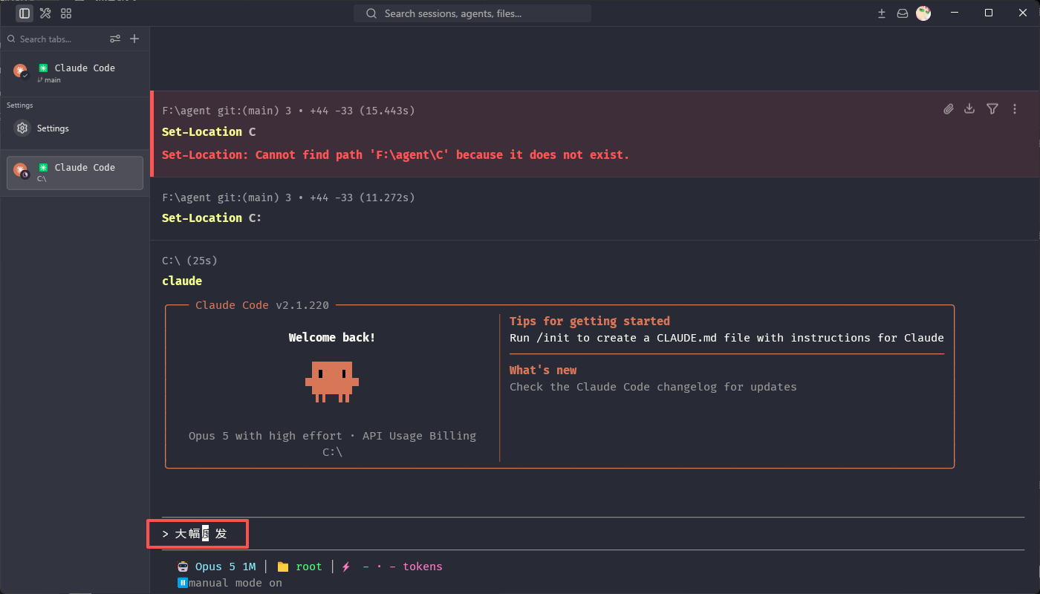This screenshot has height=594, width=1040.
Task: Click the "What's new" heading
Action: [x=543, y=371]
